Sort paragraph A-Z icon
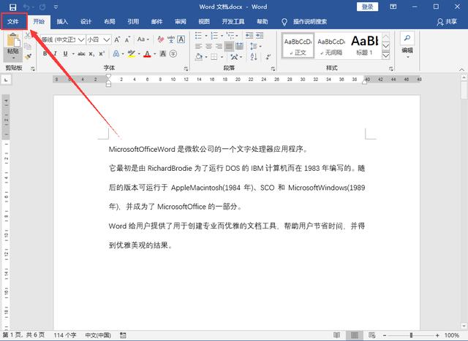This screenshot has height=341, width=468. (x=254, y=56)
